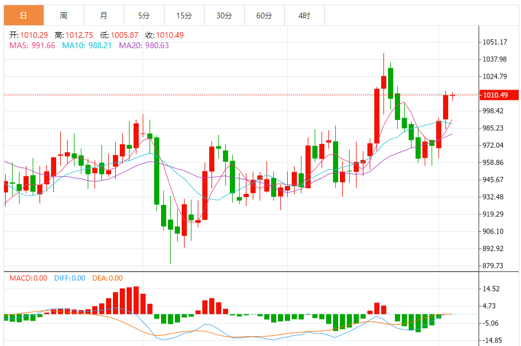
Task: Click the 998.42 price axis label
Action: tap(493, 111)
